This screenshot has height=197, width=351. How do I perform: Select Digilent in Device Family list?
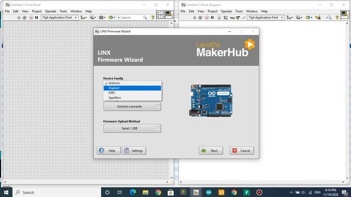[132, 88]
